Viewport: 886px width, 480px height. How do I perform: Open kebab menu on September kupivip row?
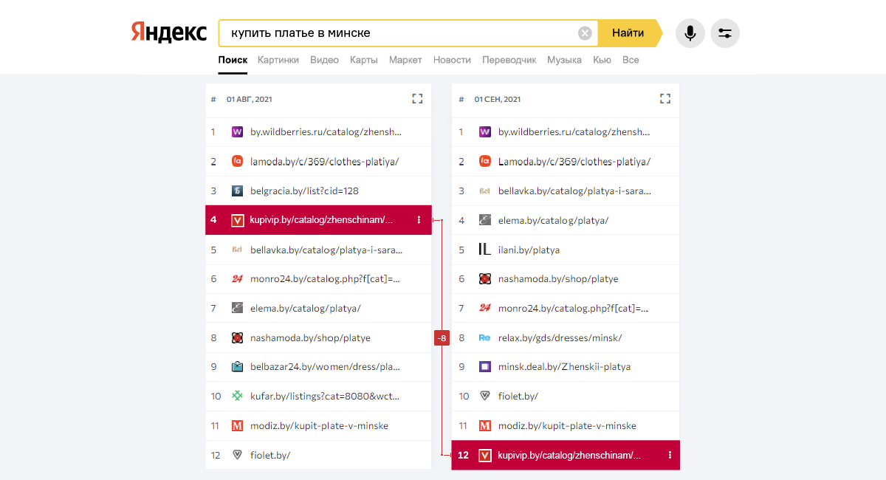click(670, 455)
